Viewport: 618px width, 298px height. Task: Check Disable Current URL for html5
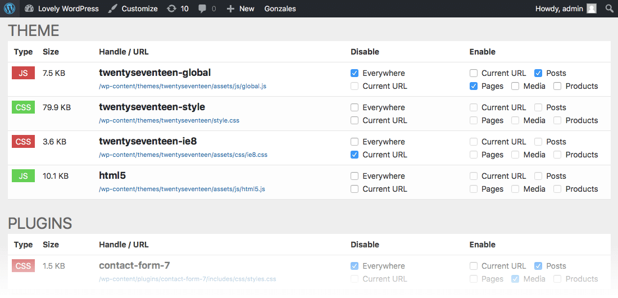(x=355, y=189)
